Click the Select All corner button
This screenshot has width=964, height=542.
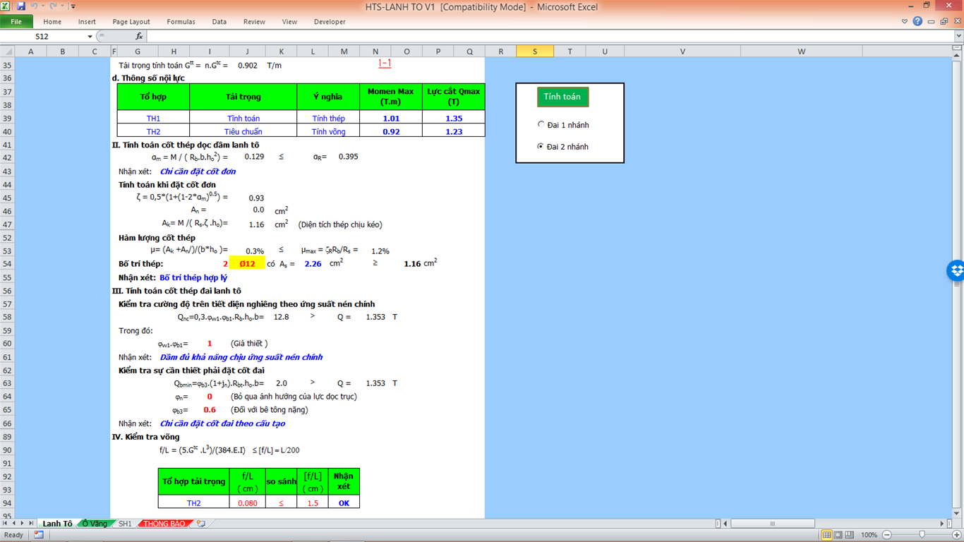click(x=7, y=52)
